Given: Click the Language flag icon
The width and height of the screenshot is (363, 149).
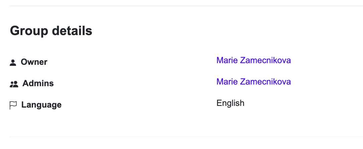Looking at the screenshot, I should 13,105.
